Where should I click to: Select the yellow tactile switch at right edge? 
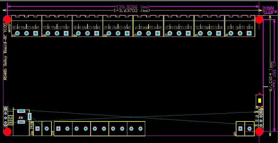click(x=260, y=100)
